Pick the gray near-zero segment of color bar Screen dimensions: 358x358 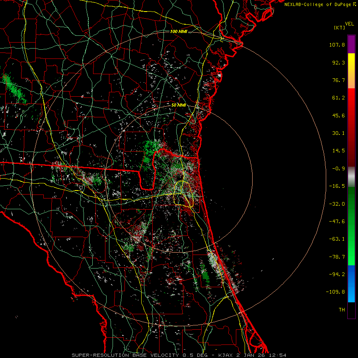[351, 177]
